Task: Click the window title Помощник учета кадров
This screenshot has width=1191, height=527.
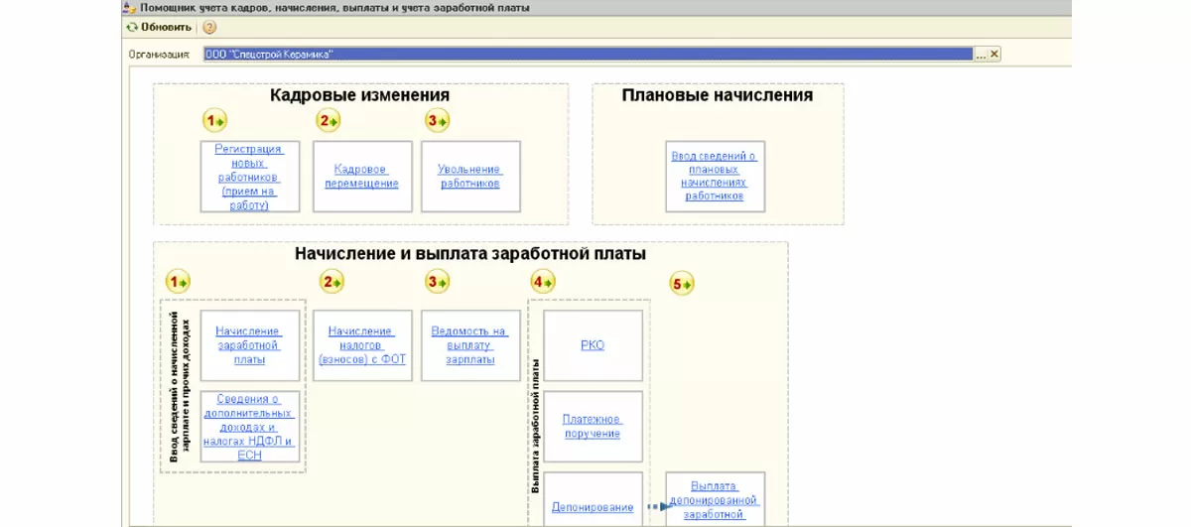Action: pos(334,7)
